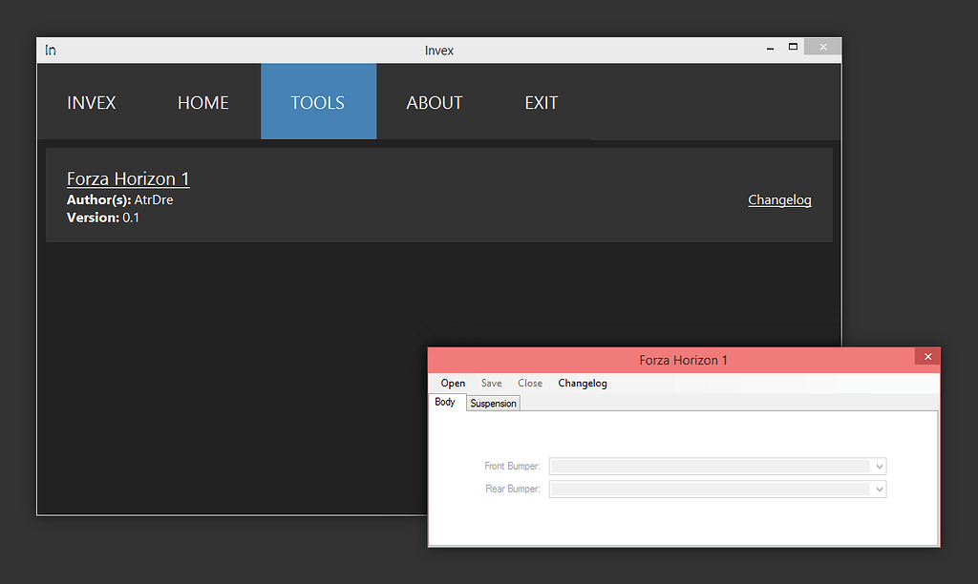
Task: Click the Invex app icon in title bar
Action: coord(51,50)
